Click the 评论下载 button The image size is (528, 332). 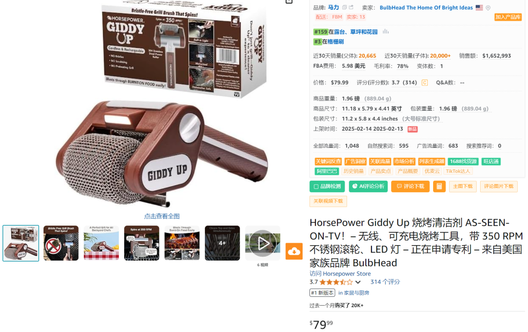pyautogui.click(x=410, y=187)
